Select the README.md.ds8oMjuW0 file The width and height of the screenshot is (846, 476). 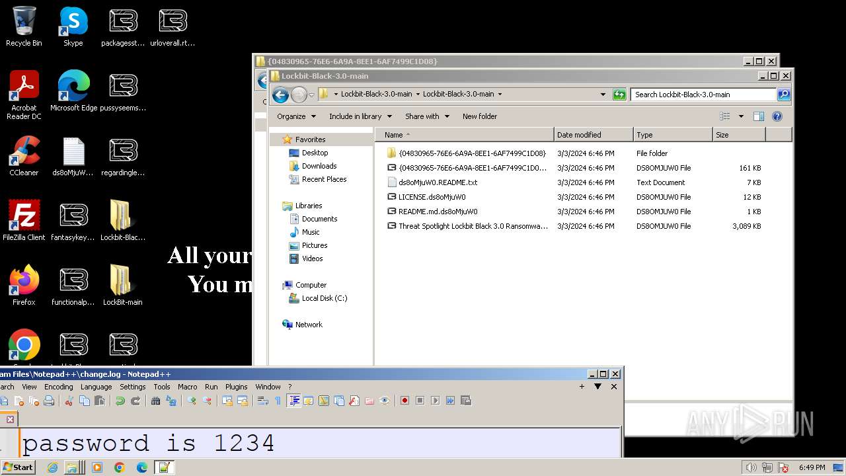(x=438, y=212)
